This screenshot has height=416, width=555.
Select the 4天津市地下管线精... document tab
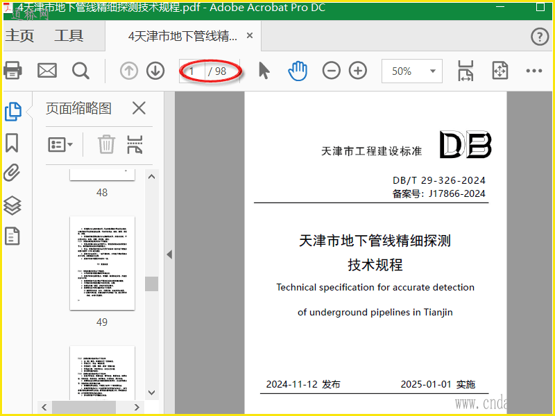click(x=182, y=36)
